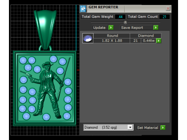Click the green arrow next to Set Material
This screenshot has height=140, width=187.
click(163, 128)
